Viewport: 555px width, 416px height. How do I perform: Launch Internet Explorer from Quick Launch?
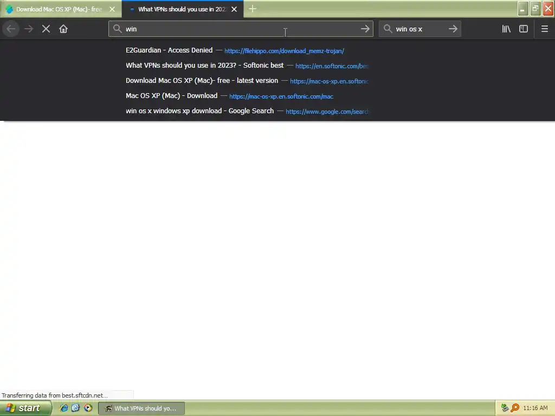(64, 408)
